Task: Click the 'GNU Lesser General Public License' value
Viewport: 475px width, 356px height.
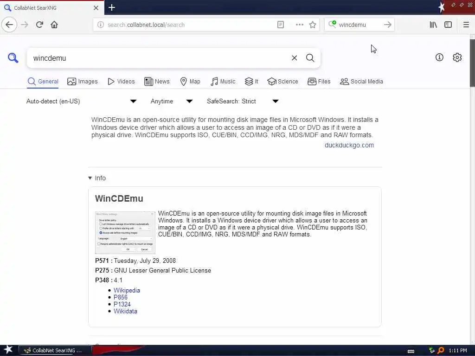Action: tap(162, 270)
